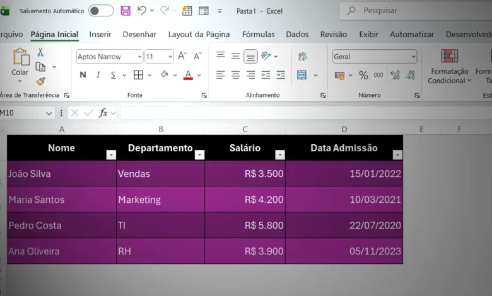Click the Borders grid icon
This screenshot has height=296, width=492.
(138, 75)
